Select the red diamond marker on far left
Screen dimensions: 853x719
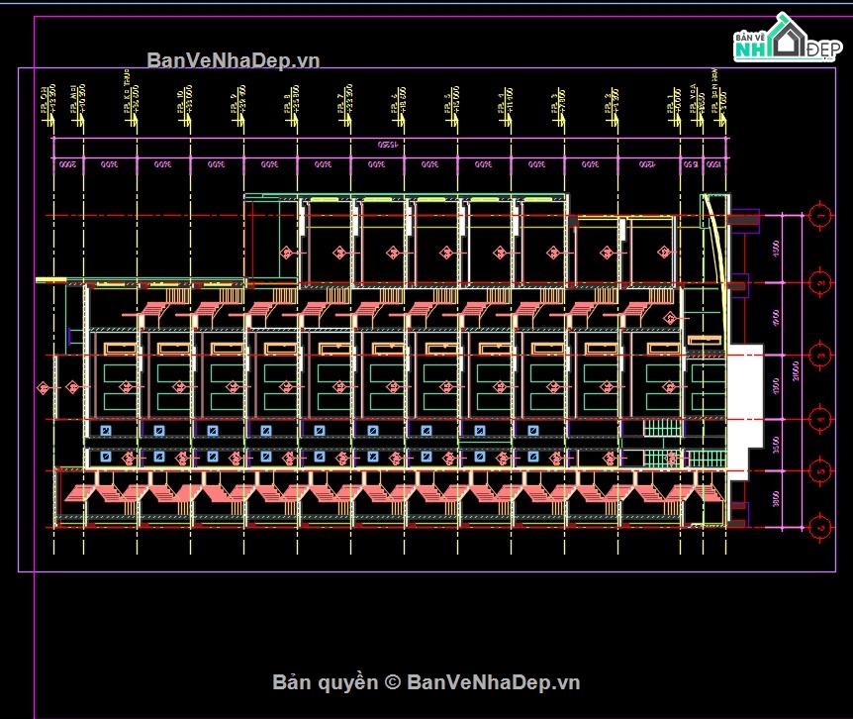(x=43, y=388)
